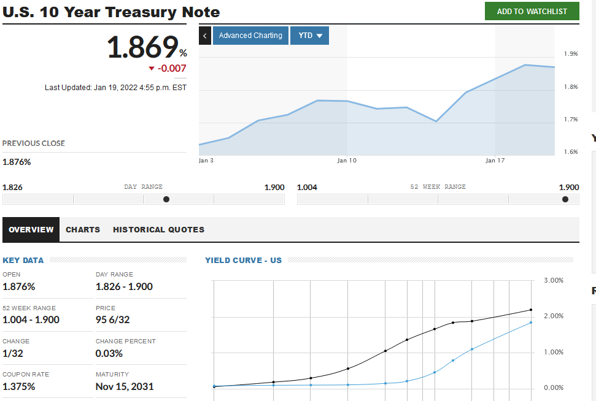This screenshot has height=401, width=596.
Task: Add this note to watchlist
Action: click(532, 12)
